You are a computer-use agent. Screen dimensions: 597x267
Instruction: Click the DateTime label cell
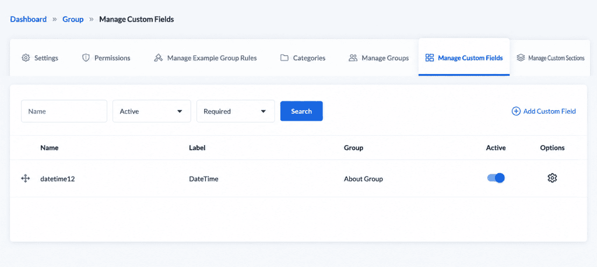203,178
